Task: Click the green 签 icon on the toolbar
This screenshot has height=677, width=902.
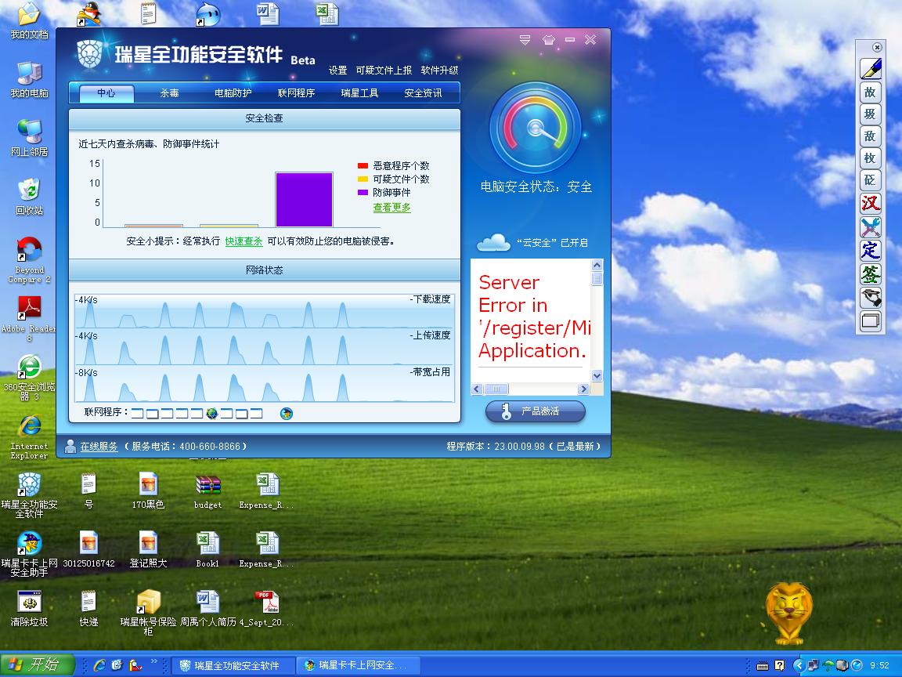Action: (871, 274)
